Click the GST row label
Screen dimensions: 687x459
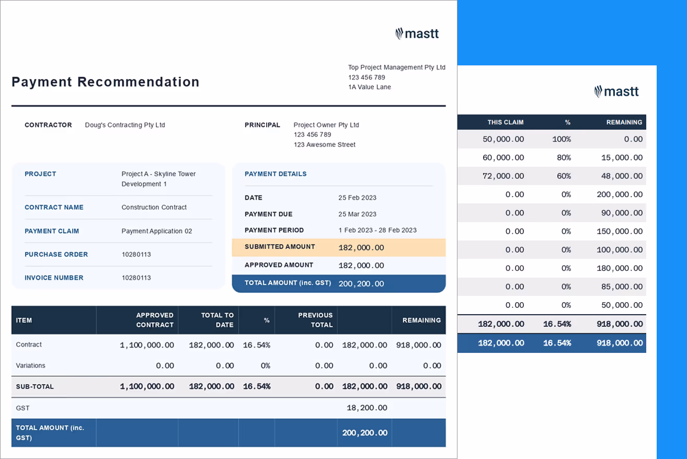(22, 408)
